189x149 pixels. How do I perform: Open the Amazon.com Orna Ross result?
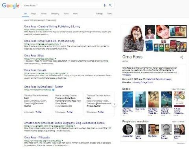click(x=64, y=123)
